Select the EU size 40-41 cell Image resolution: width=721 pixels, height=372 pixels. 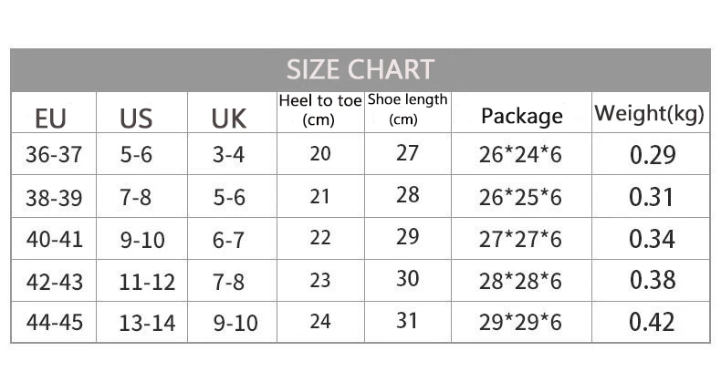pyautogui.click(x=54, y=239)
